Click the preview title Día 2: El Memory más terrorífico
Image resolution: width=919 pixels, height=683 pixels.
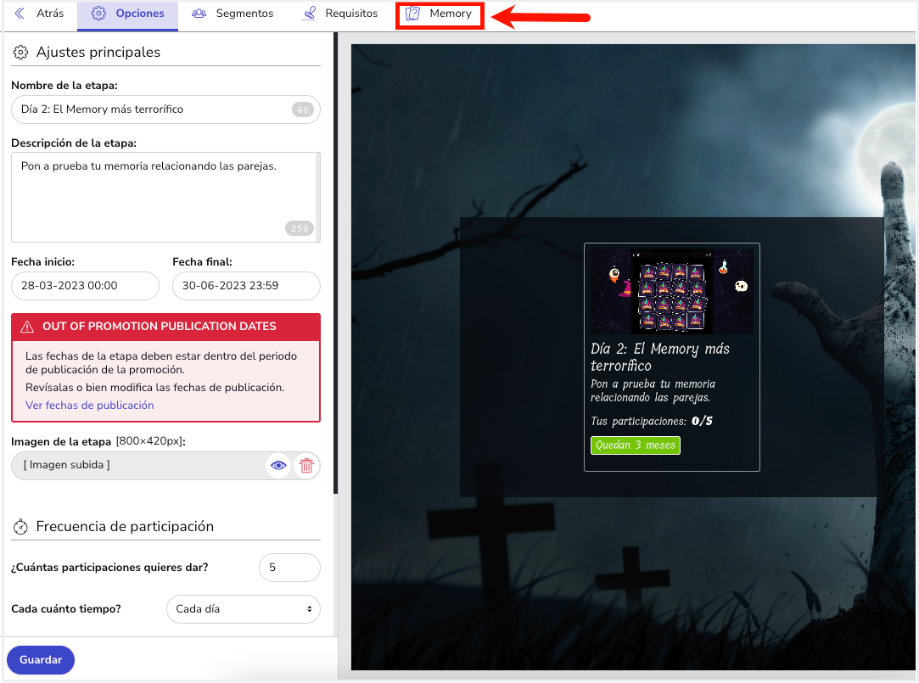[660, 357]
